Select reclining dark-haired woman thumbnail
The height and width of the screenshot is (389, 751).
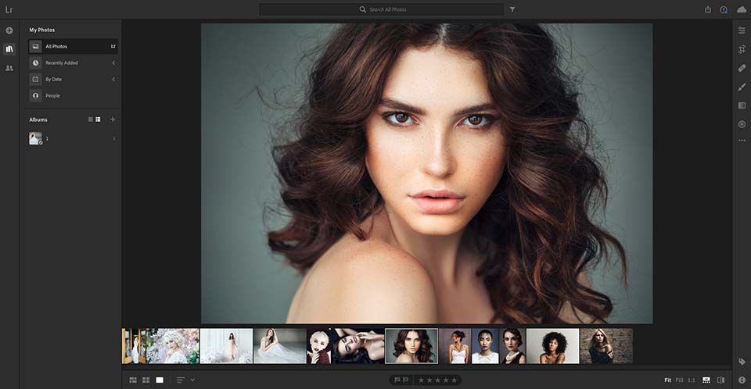pos(358,346)
